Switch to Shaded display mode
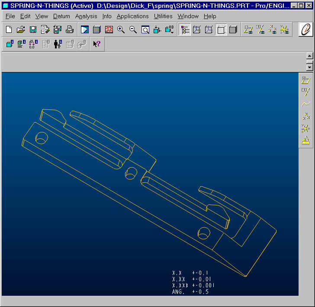Screen dimensions: 315x307 [x=233, y=30]
